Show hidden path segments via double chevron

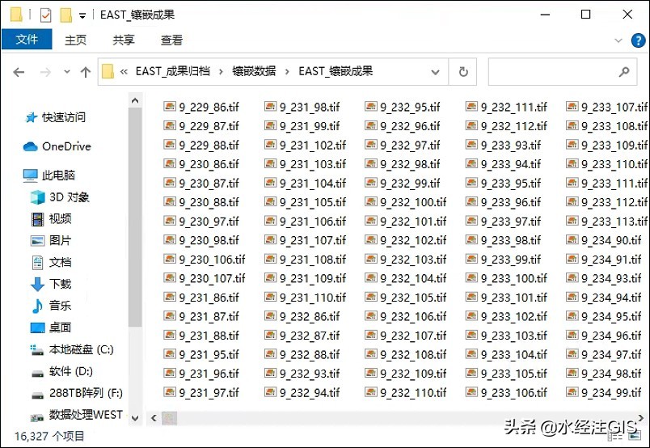coord(124,72)
